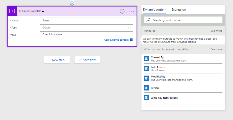233x120 pixels.
Task: Click the SharePoint icon beside List of Items
Action: point(146,69)
